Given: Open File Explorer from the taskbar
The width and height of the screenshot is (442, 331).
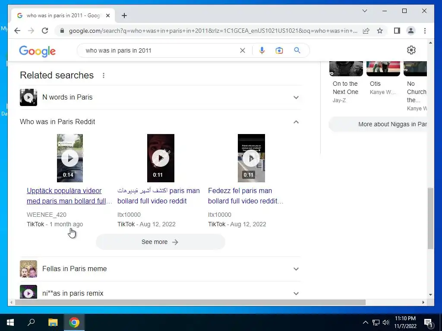Looking at the screenshot, I should pos(53,322).
